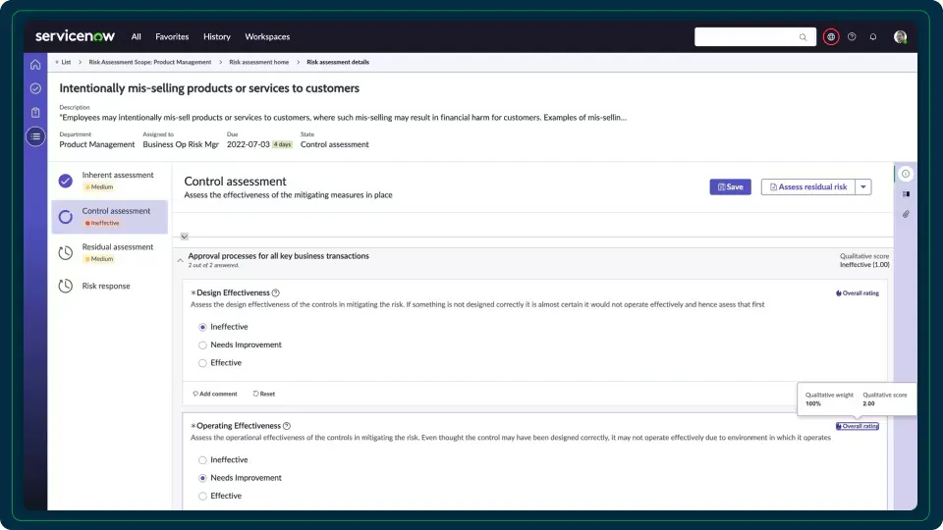Click the Design Effectiveness help icon

click(x=276, y=292)
